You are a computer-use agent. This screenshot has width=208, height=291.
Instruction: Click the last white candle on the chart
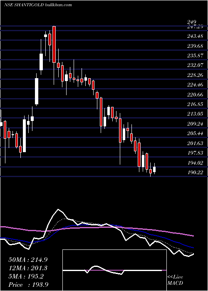click(x=154, y=169)
